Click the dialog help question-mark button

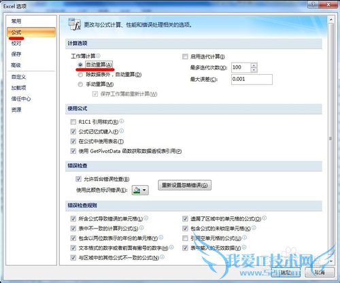313,4
